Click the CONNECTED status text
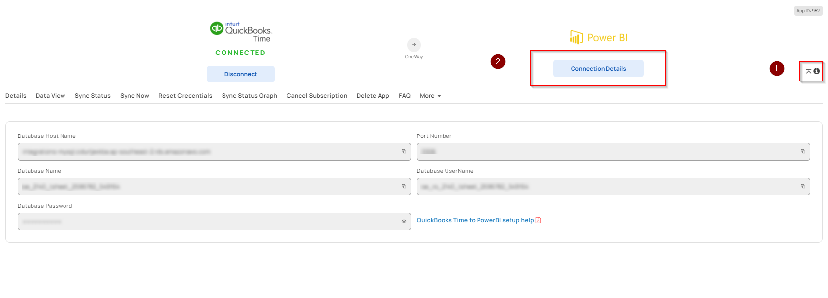Screen dimensions: 828x298 click(240, 53)
